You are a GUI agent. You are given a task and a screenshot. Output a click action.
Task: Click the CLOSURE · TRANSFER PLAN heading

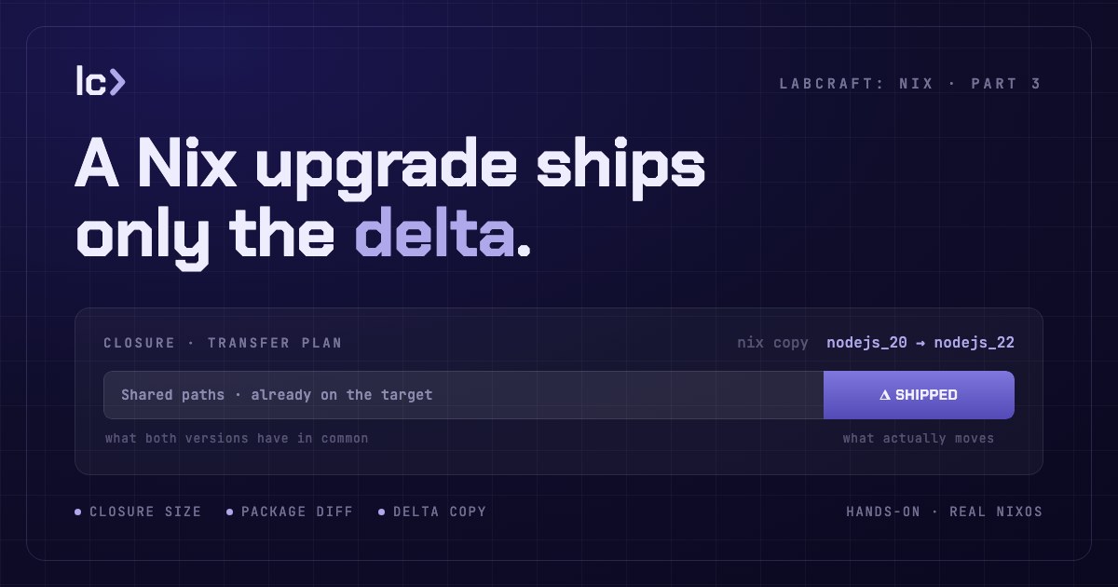[x=223, y=343]
